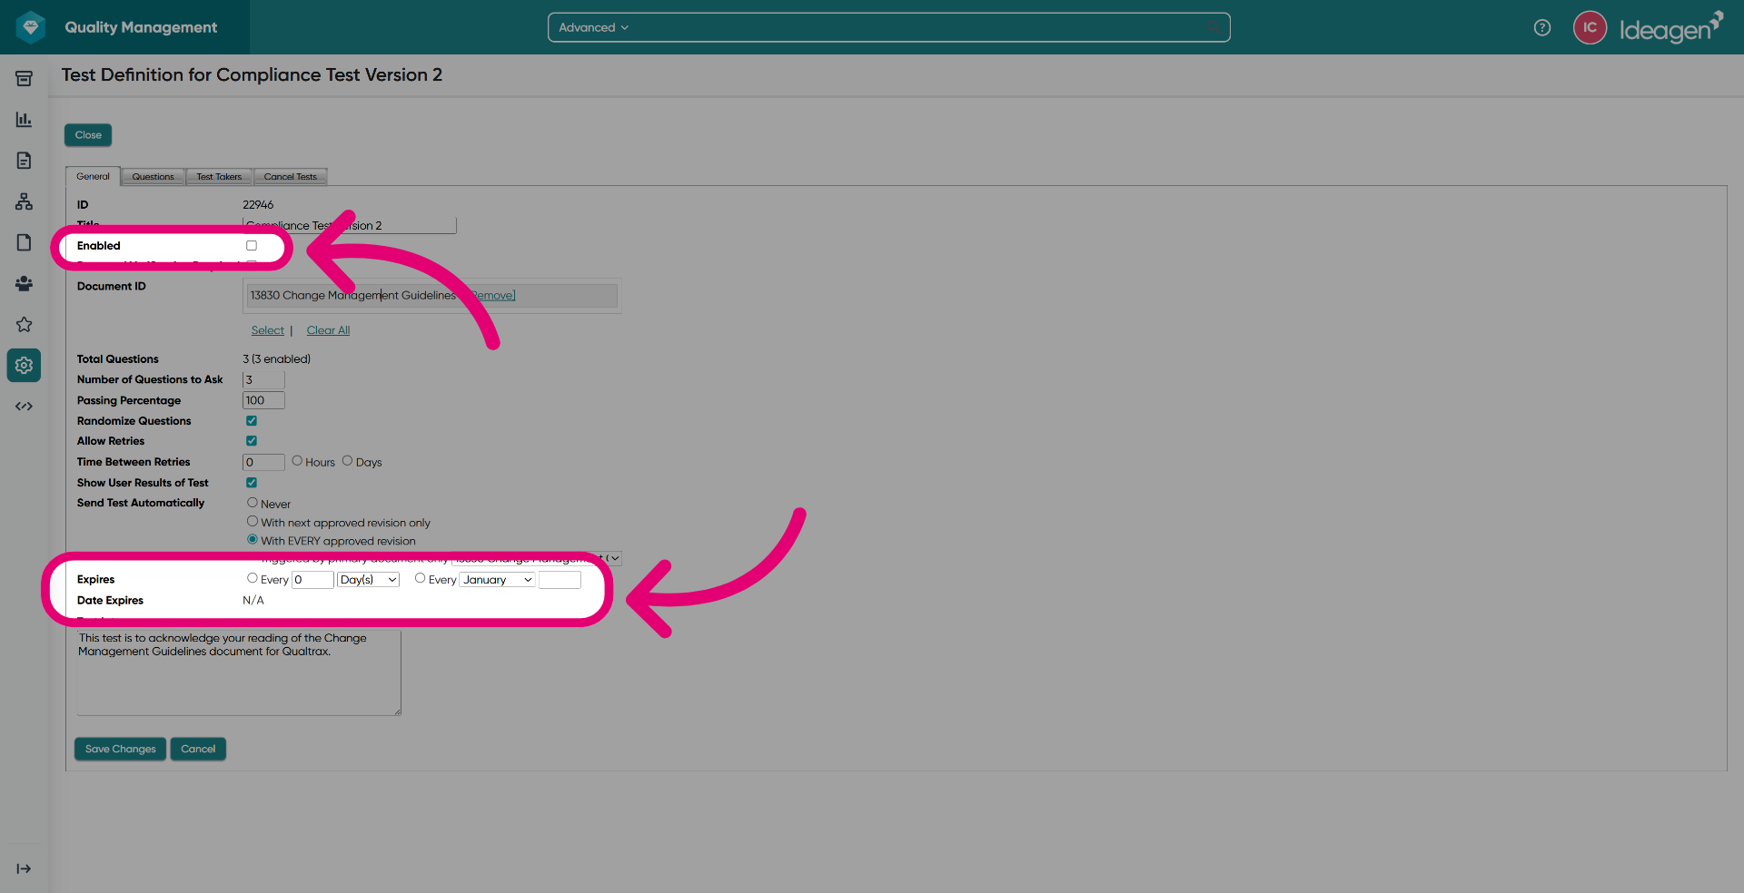Click the Close button
The width and height of the screenshot is (1744, 893).
click(88, 135)
